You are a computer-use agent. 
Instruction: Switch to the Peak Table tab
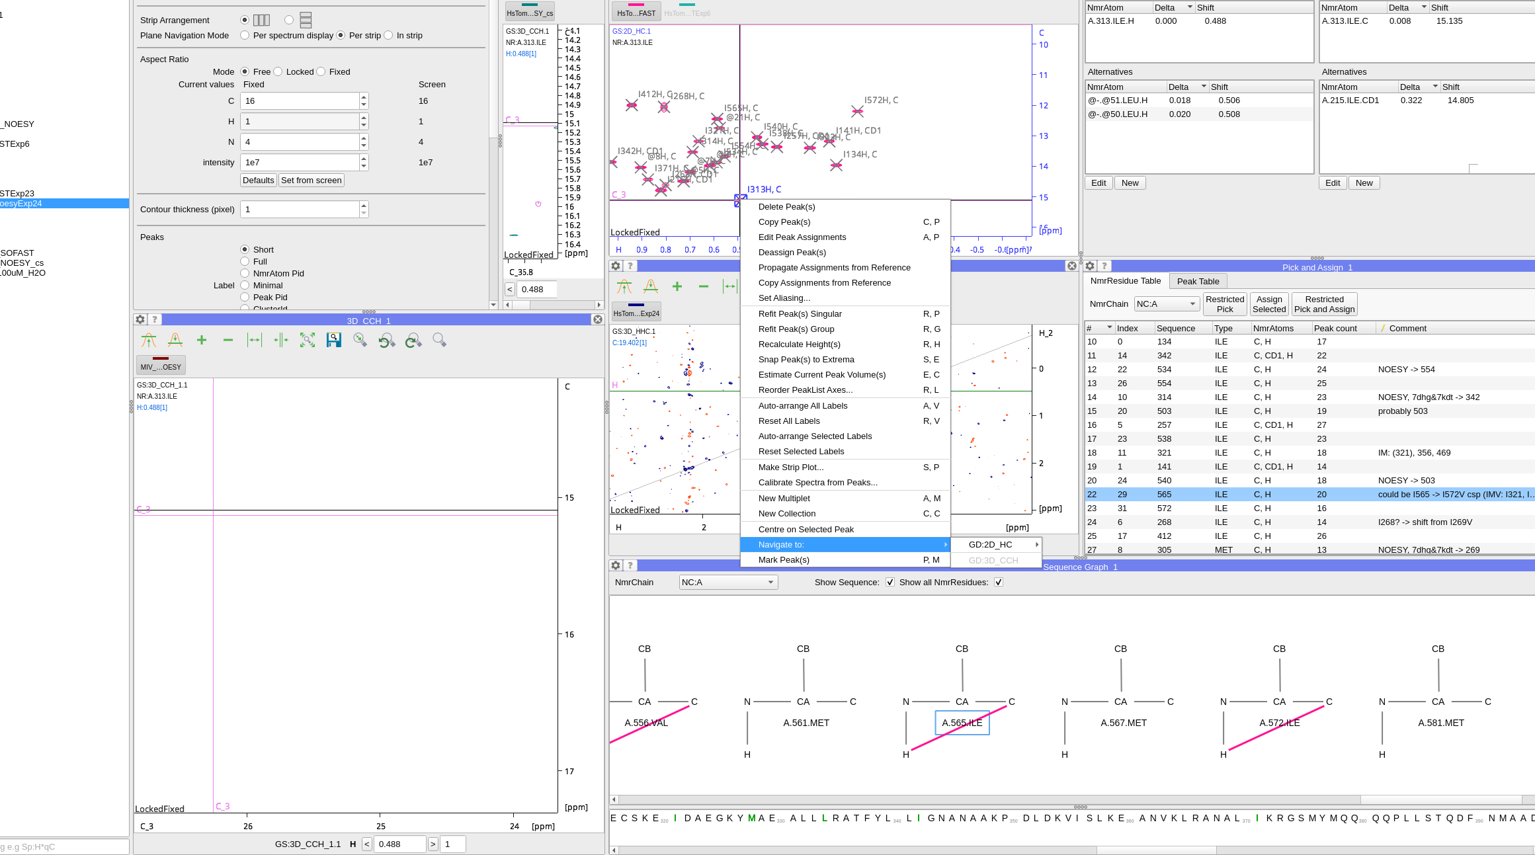(x=1198, y=281)
